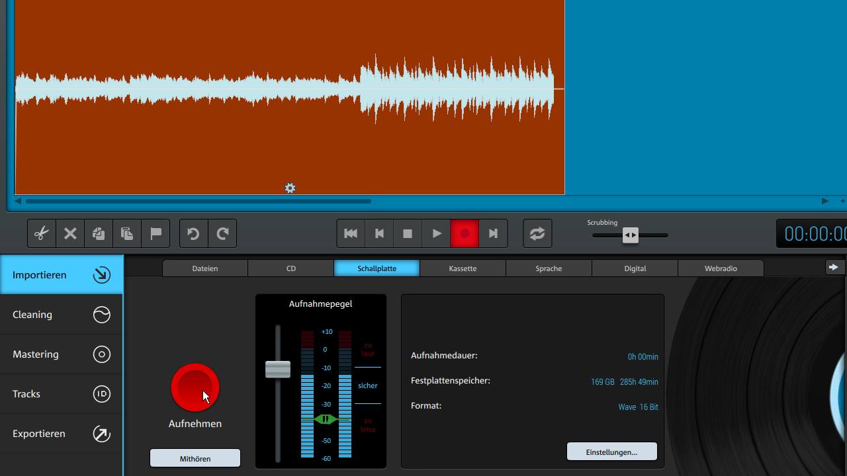Click the Scrubbing slider handle
This screenshot has width=847, height=476.
click(631, 235)
